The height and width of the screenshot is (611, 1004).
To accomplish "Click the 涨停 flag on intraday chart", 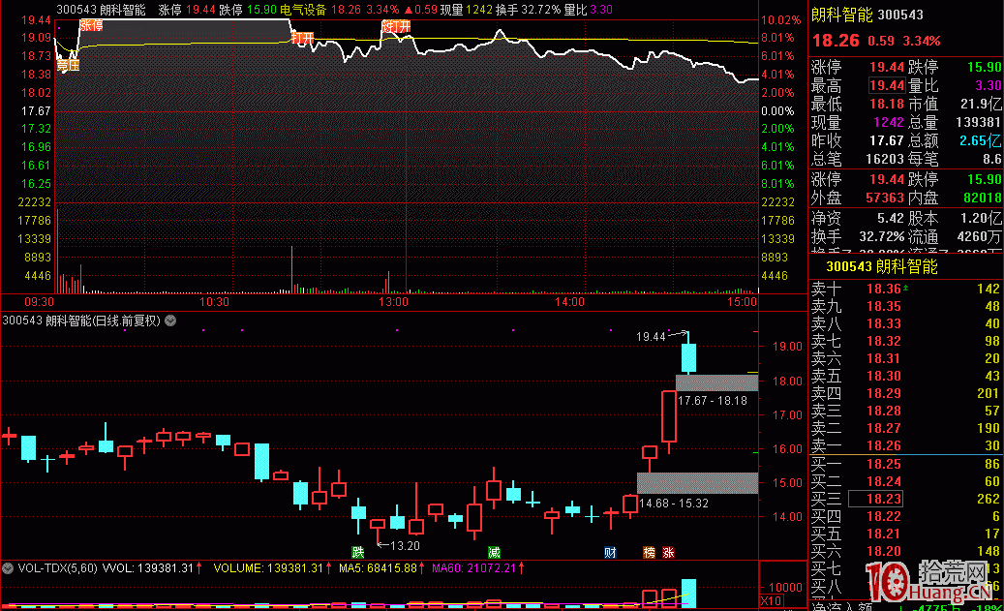I will click(x=91, y=25).
